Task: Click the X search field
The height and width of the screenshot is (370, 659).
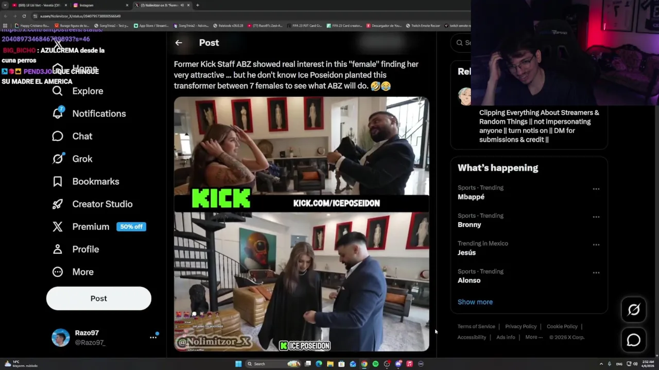Action: pyautogui.click(x=462, y=43)
